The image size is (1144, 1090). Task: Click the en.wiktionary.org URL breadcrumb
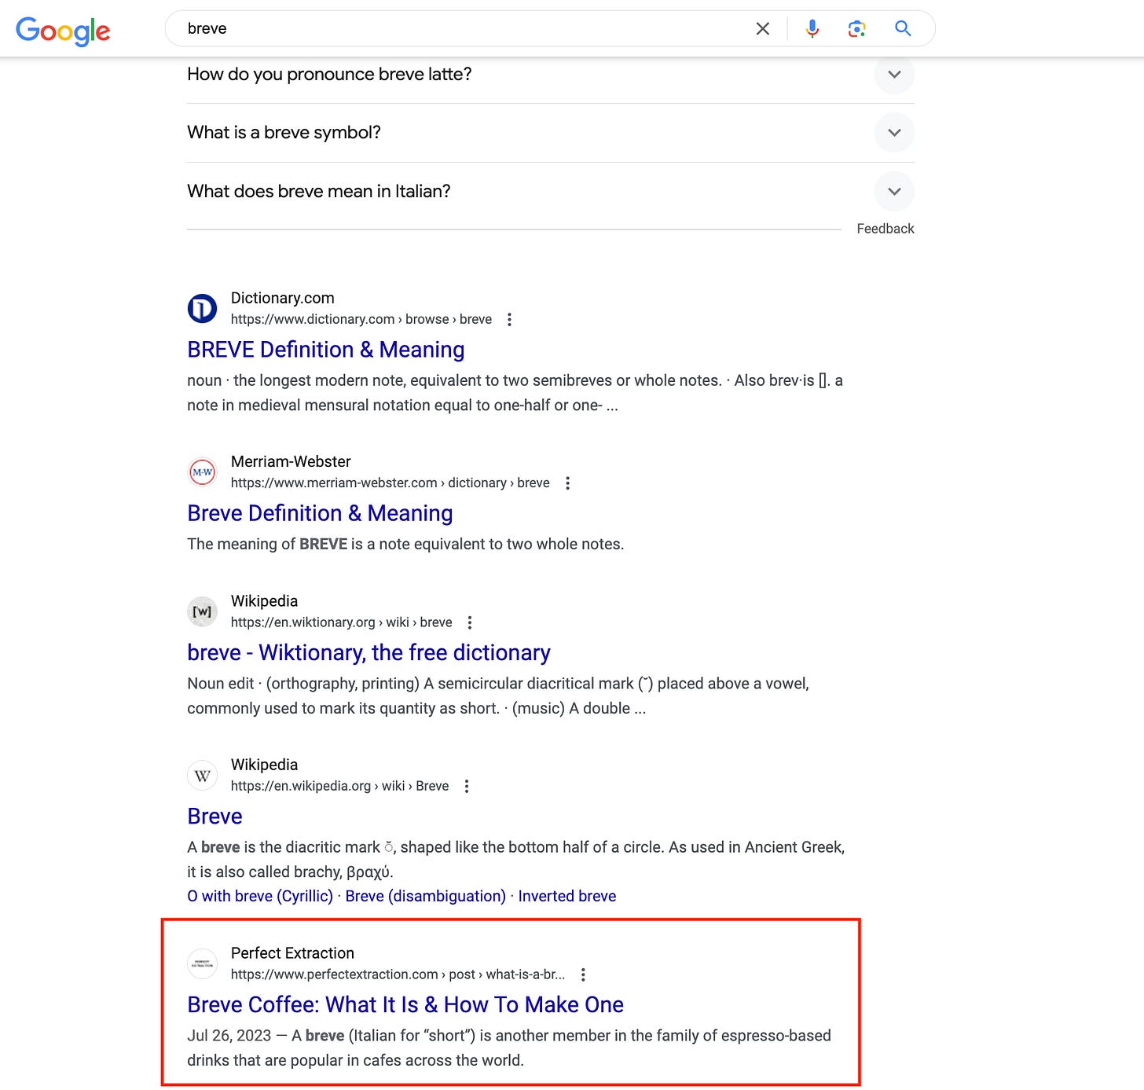coord(341,622)
